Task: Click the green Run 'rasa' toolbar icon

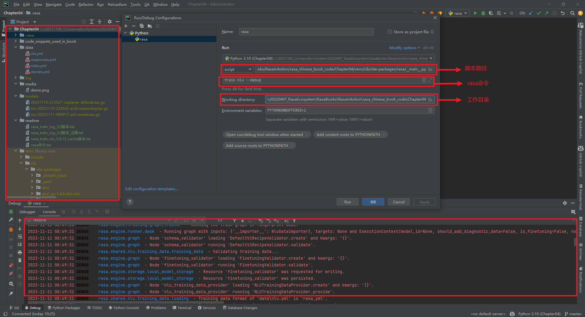Action: [x=475, y=13]
